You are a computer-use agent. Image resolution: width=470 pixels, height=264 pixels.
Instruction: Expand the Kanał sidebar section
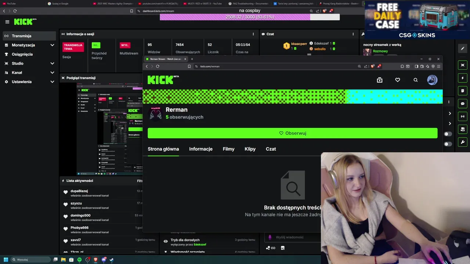29,73
